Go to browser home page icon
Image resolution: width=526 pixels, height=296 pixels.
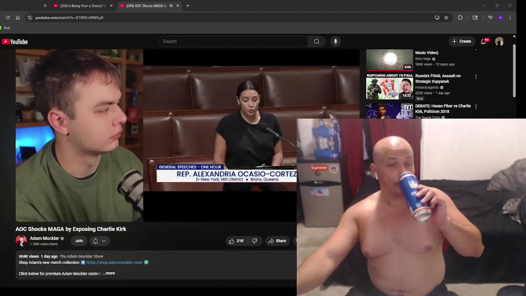(18, 18)
